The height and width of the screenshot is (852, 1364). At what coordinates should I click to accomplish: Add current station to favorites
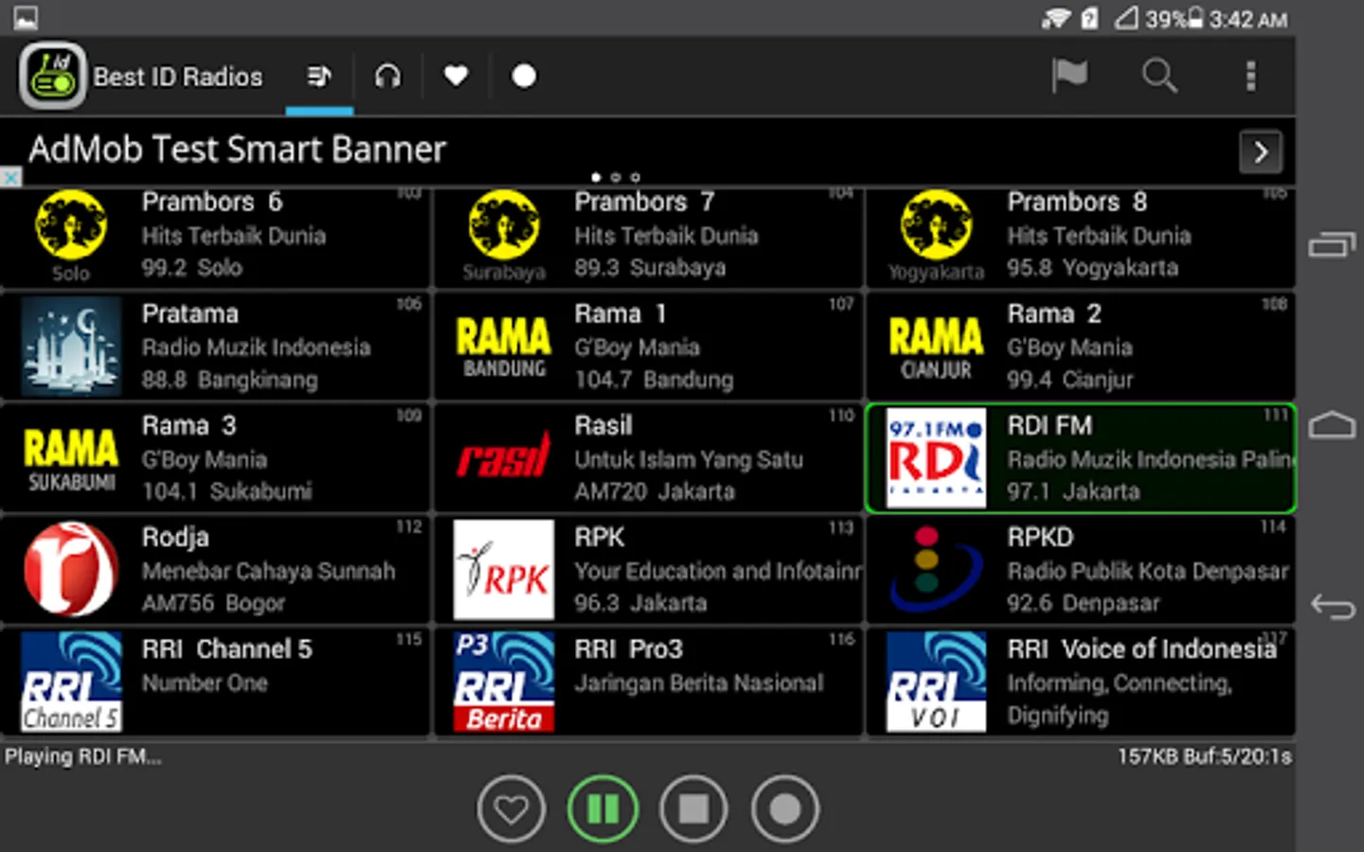(511, 809)
